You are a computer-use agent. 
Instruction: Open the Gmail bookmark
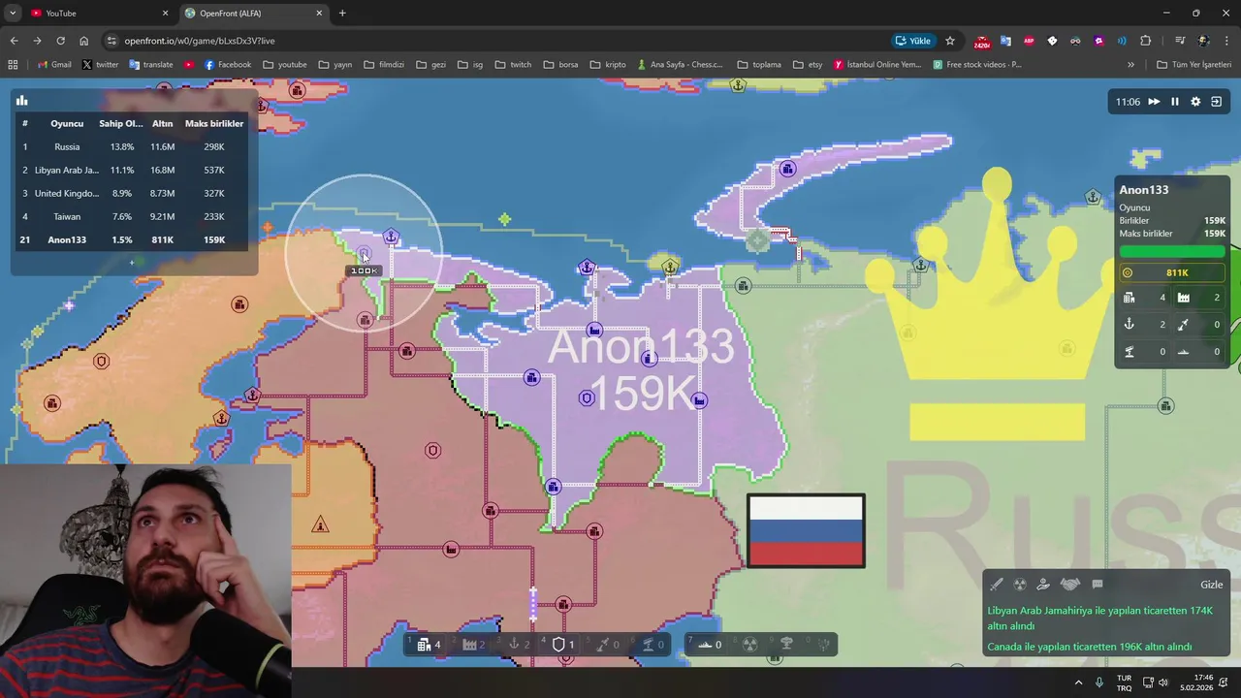pyautogui.click(x=53, y=65)
